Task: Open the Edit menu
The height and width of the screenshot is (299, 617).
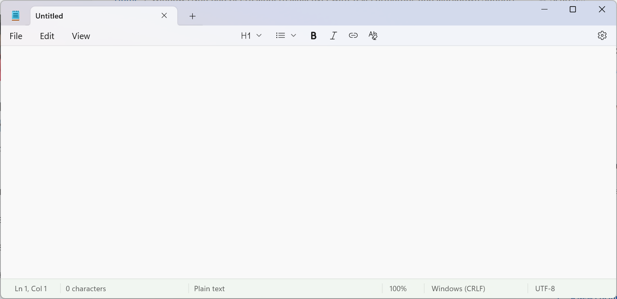Action: point(46,36)
